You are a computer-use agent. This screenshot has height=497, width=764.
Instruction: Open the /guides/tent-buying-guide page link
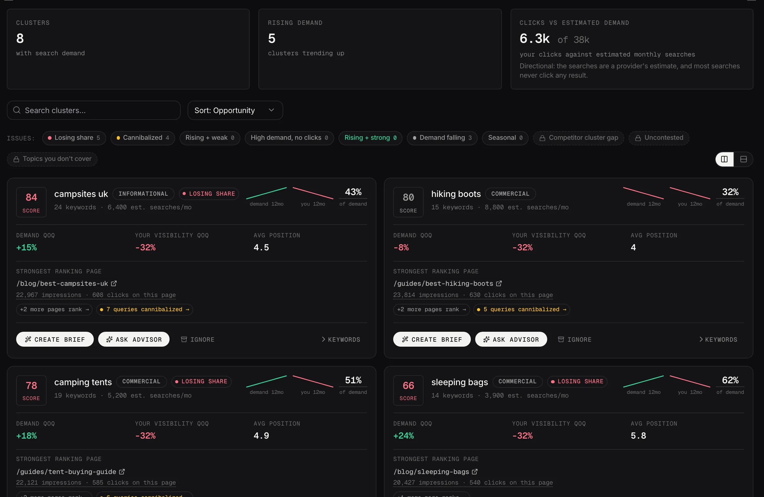point(66,472)
